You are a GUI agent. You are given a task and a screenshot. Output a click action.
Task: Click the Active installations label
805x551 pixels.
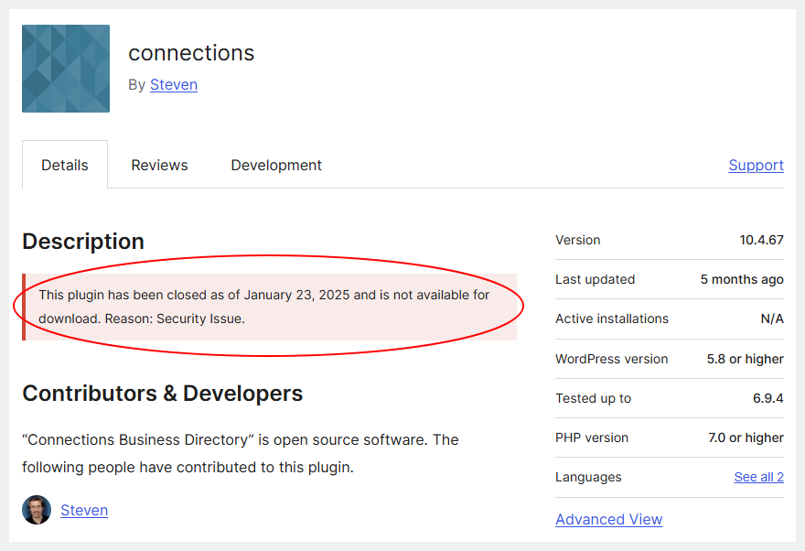[612, 319]
